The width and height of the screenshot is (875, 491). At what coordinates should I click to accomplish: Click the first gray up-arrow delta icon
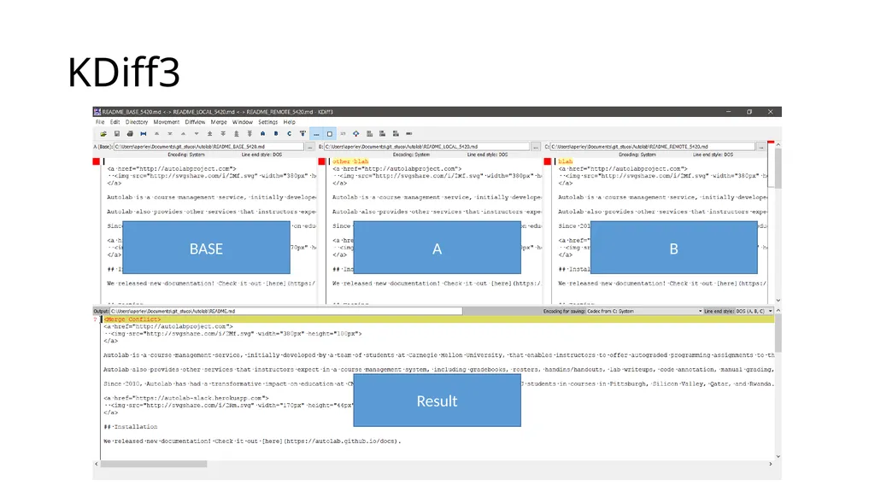(x=157, y=134)
